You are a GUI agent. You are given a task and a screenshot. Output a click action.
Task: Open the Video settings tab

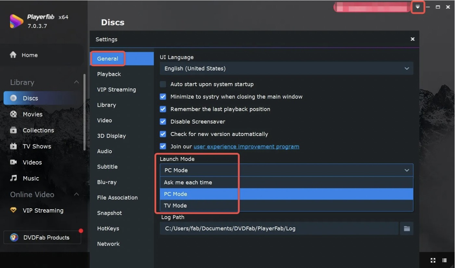pos(104,120)
